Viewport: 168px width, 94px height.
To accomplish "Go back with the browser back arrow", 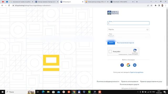I will tap(2, 5).
